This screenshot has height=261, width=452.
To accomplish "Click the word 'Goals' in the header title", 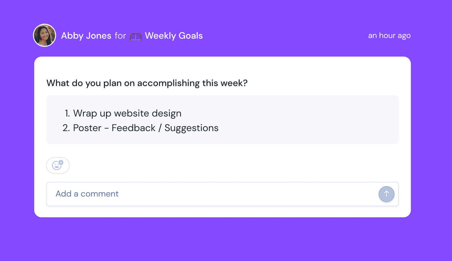I will click(190, 36).
